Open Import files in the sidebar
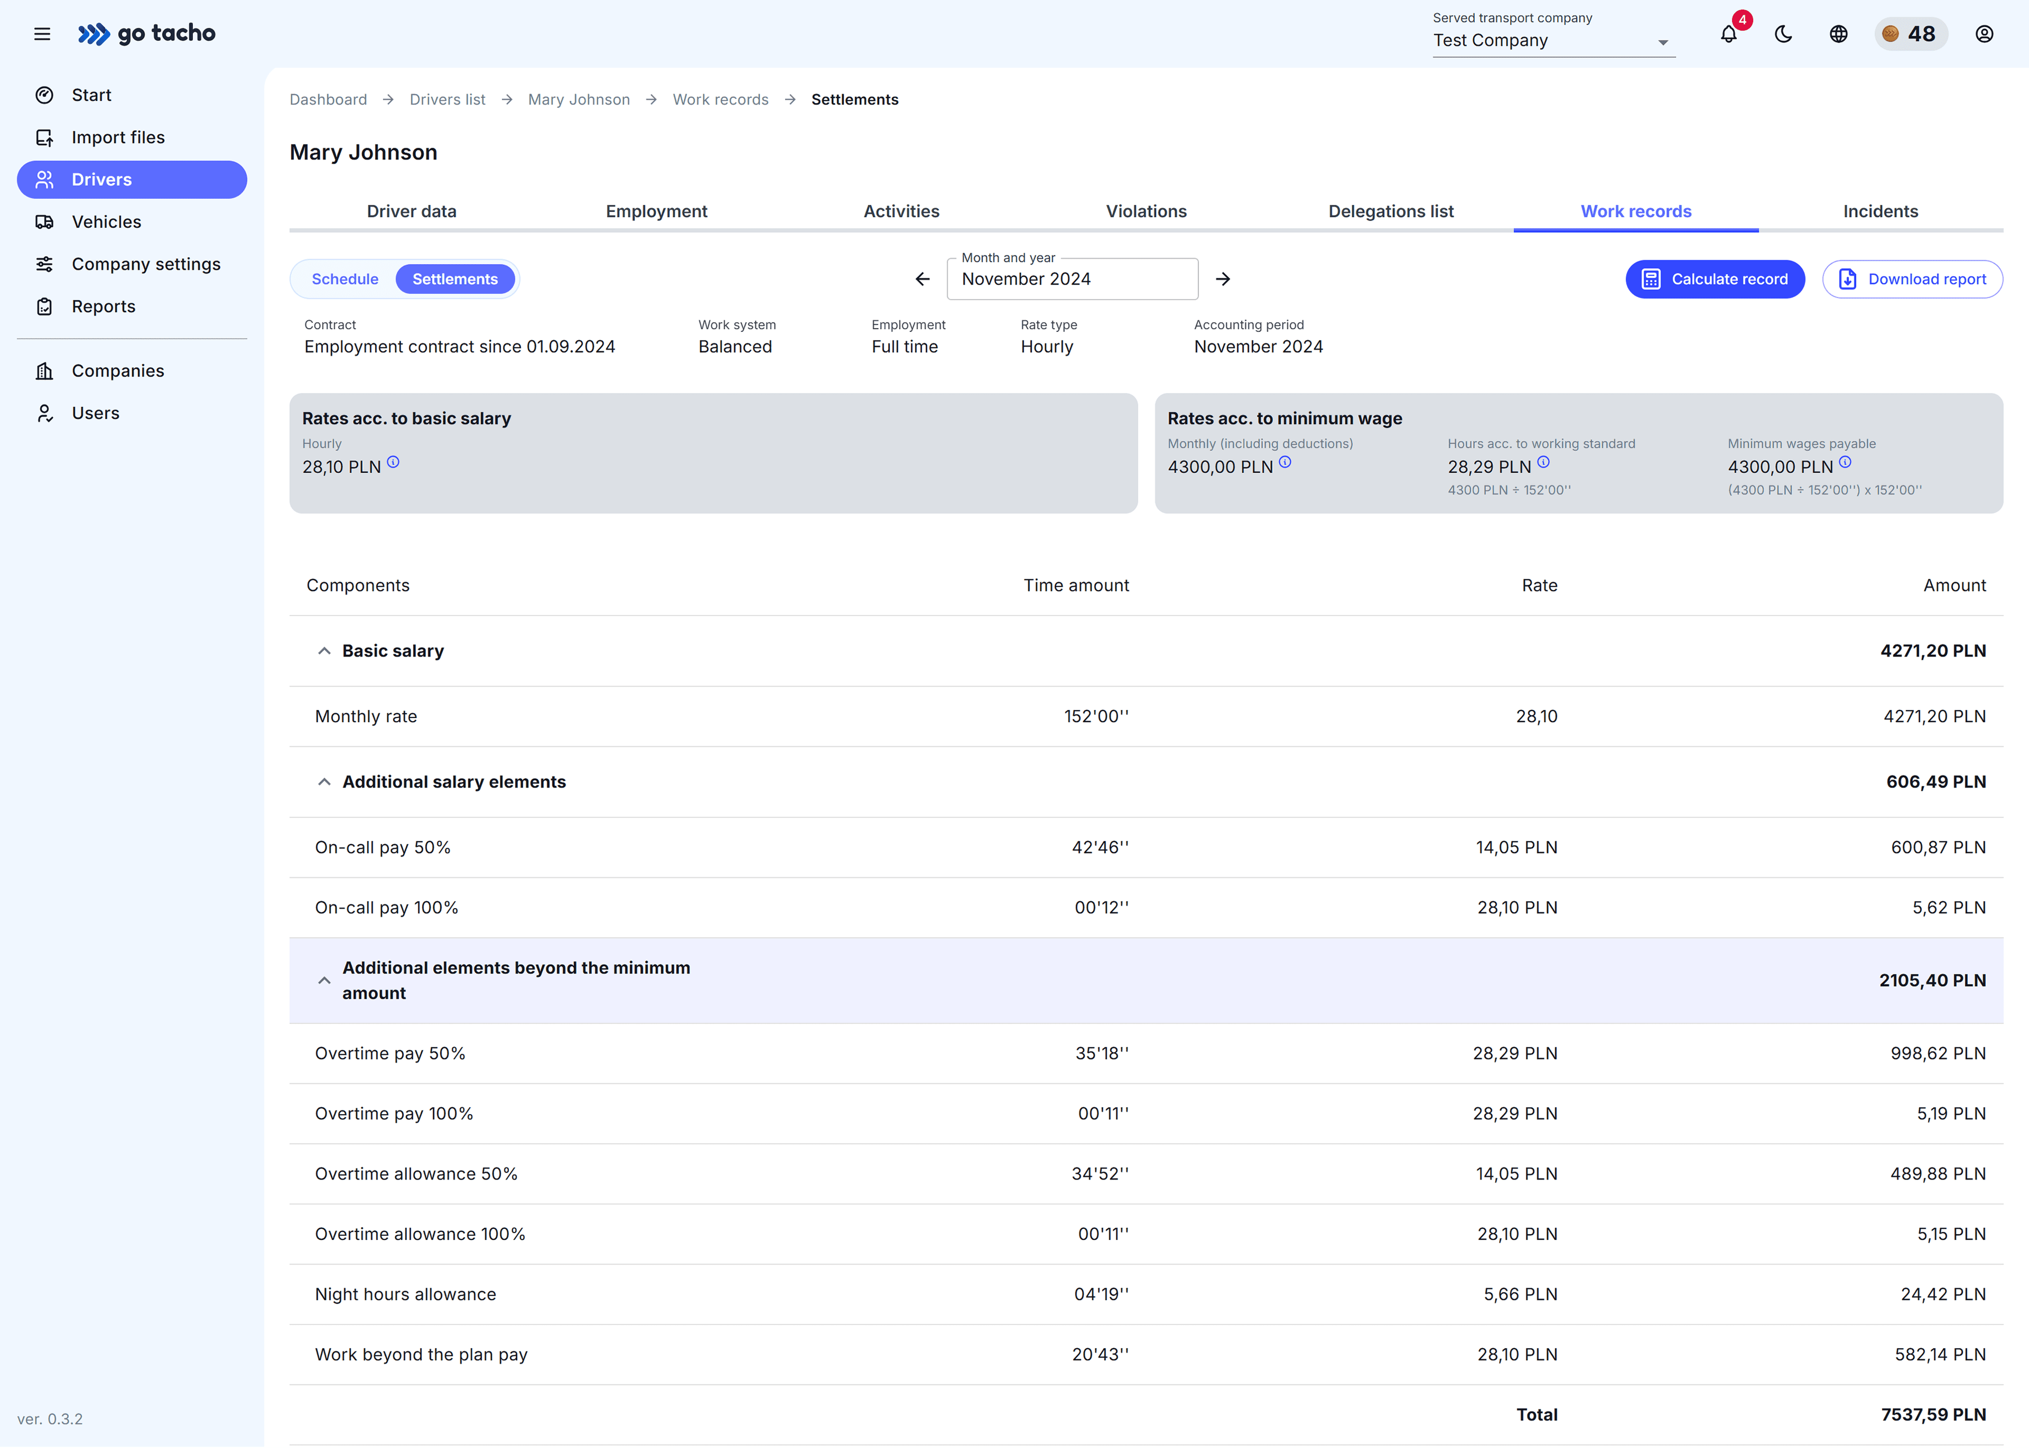Image resolution: width=2029 pixels, height=1448 pixels. pos(132,137)
